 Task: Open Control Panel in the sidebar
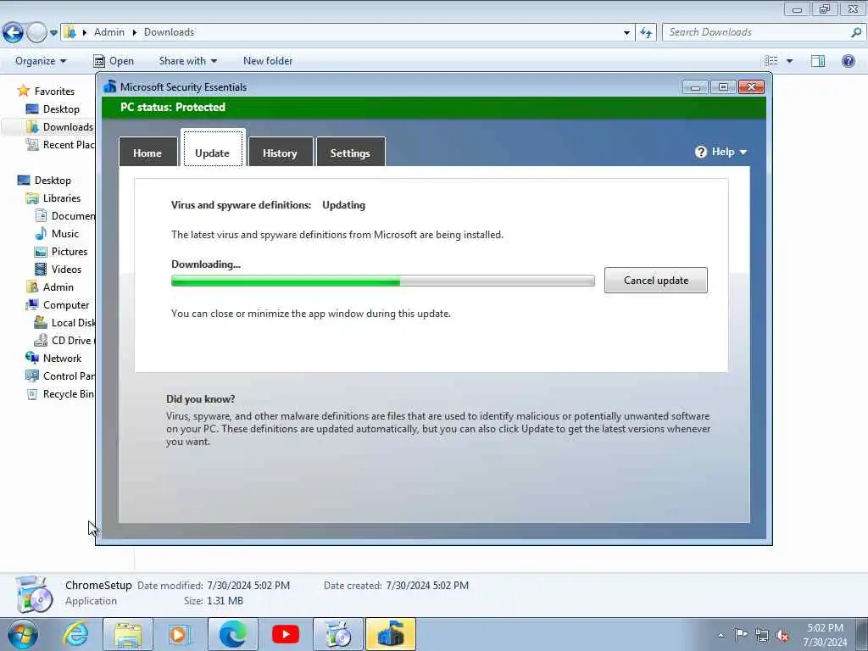point(61,376)
